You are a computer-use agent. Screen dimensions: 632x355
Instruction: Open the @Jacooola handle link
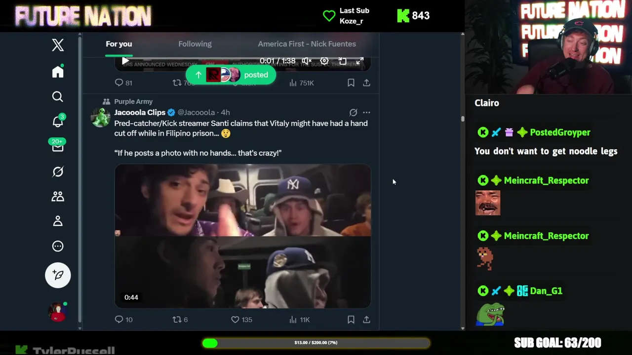[x=196, y=112]
